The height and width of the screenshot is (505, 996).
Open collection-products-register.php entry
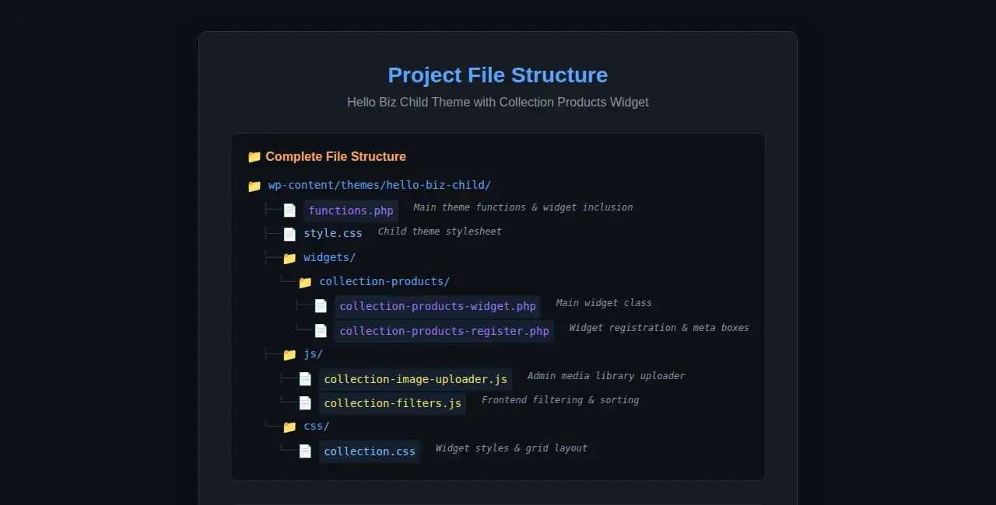click(444, 331)
